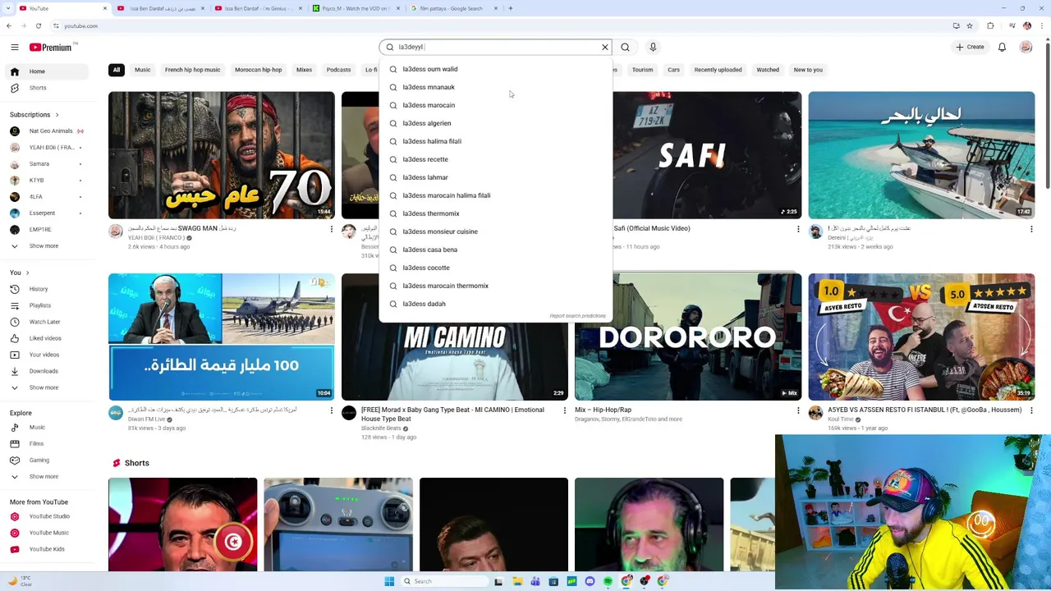Select the All filter chip
The width and height of the screenshot is (1051, 591).
(117, 70)
